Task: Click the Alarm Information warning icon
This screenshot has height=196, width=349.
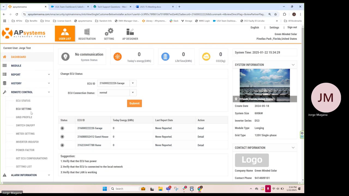Action: pos(5,175)
